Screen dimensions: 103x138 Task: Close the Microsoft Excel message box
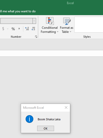tap(66, 107)
